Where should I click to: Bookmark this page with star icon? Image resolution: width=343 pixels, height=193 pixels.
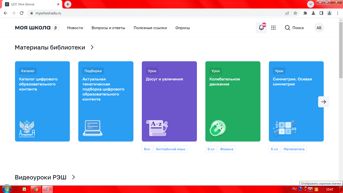point(295,13)
